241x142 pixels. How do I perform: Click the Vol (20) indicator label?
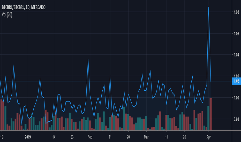tap(7, 15)
